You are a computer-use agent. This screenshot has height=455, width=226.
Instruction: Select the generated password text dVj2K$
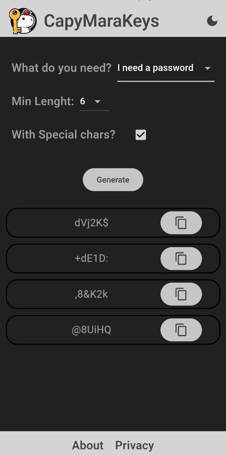(x=91, y=223)
